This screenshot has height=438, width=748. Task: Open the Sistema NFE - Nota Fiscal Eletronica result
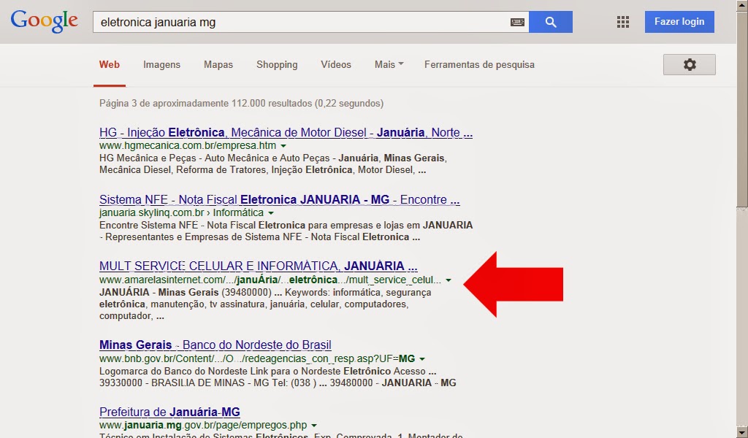click(280, 200)
